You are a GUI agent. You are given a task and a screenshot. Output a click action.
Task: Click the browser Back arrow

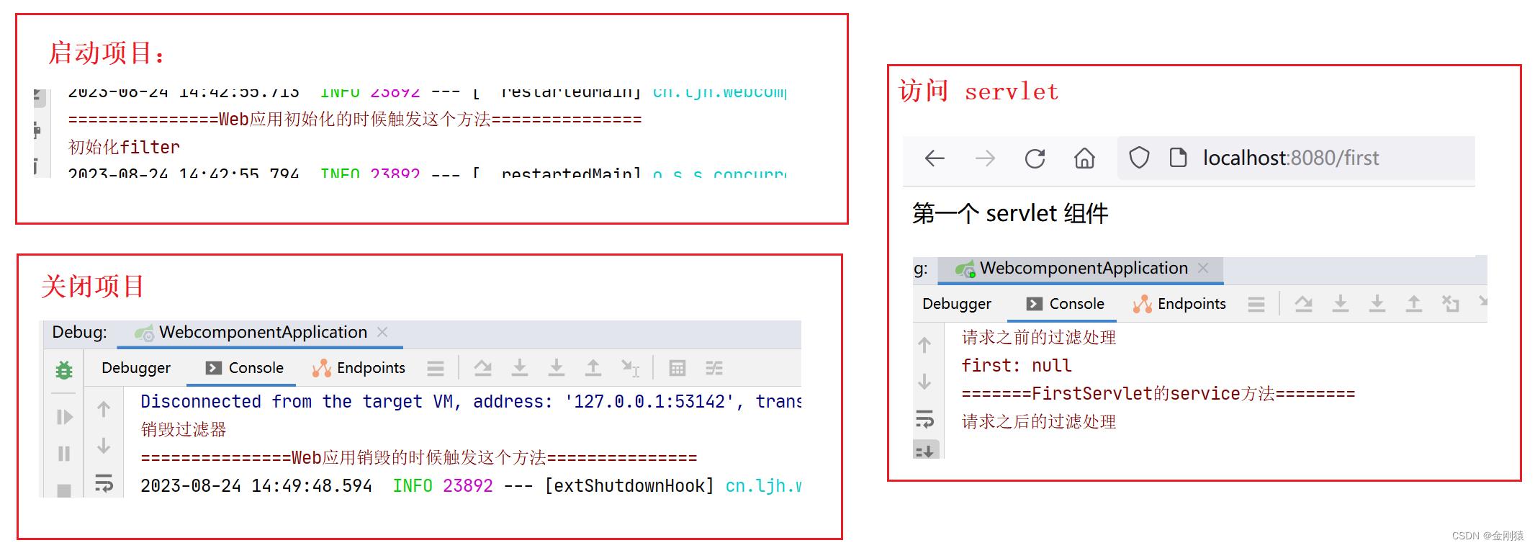coord(935,158)
